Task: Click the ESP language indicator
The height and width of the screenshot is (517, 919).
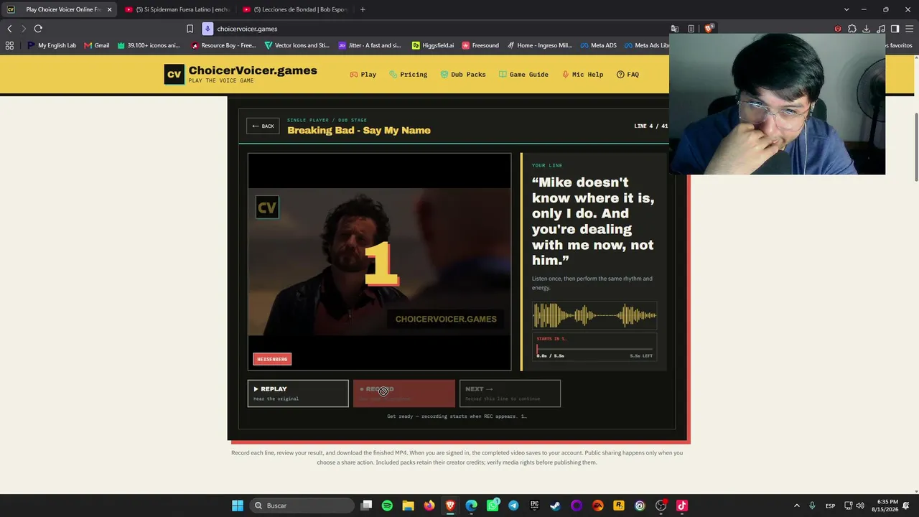Action: click(x=830, y=506)
